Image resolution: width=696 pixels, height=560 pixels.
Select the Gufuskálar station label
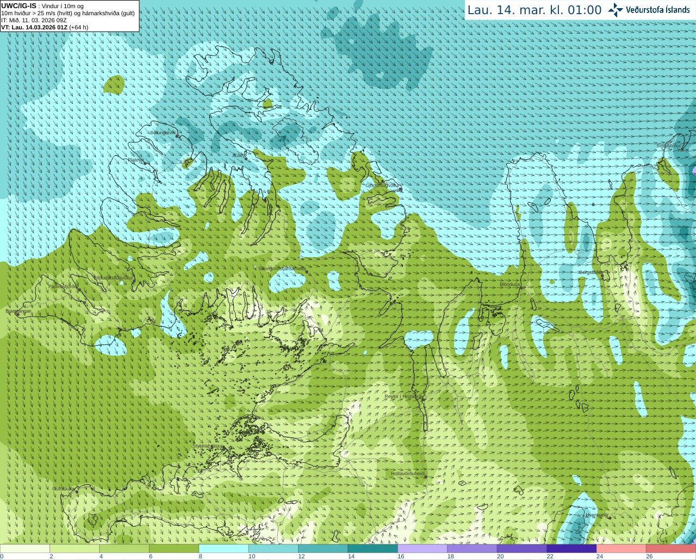click(64, 488)
